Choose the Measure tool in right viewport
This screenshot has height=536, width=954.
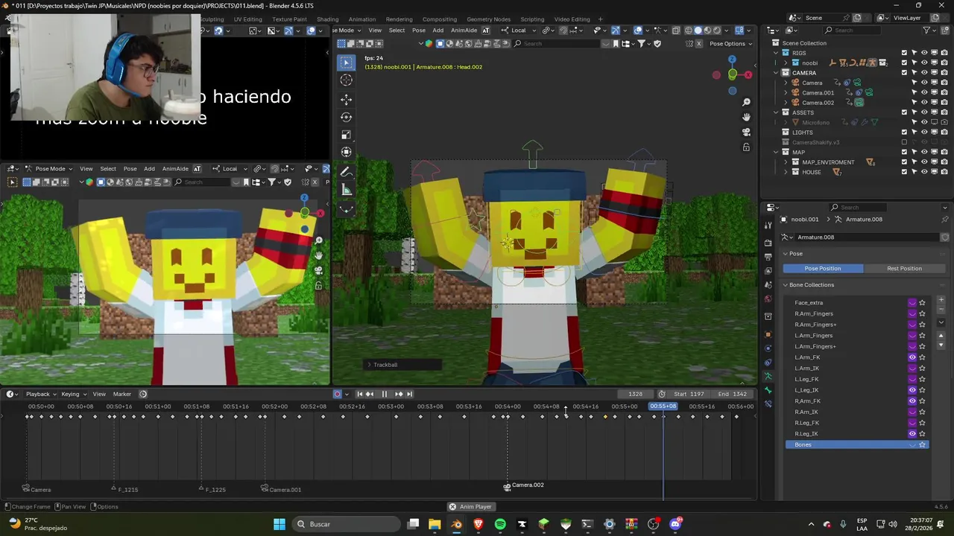coord(347,190)
